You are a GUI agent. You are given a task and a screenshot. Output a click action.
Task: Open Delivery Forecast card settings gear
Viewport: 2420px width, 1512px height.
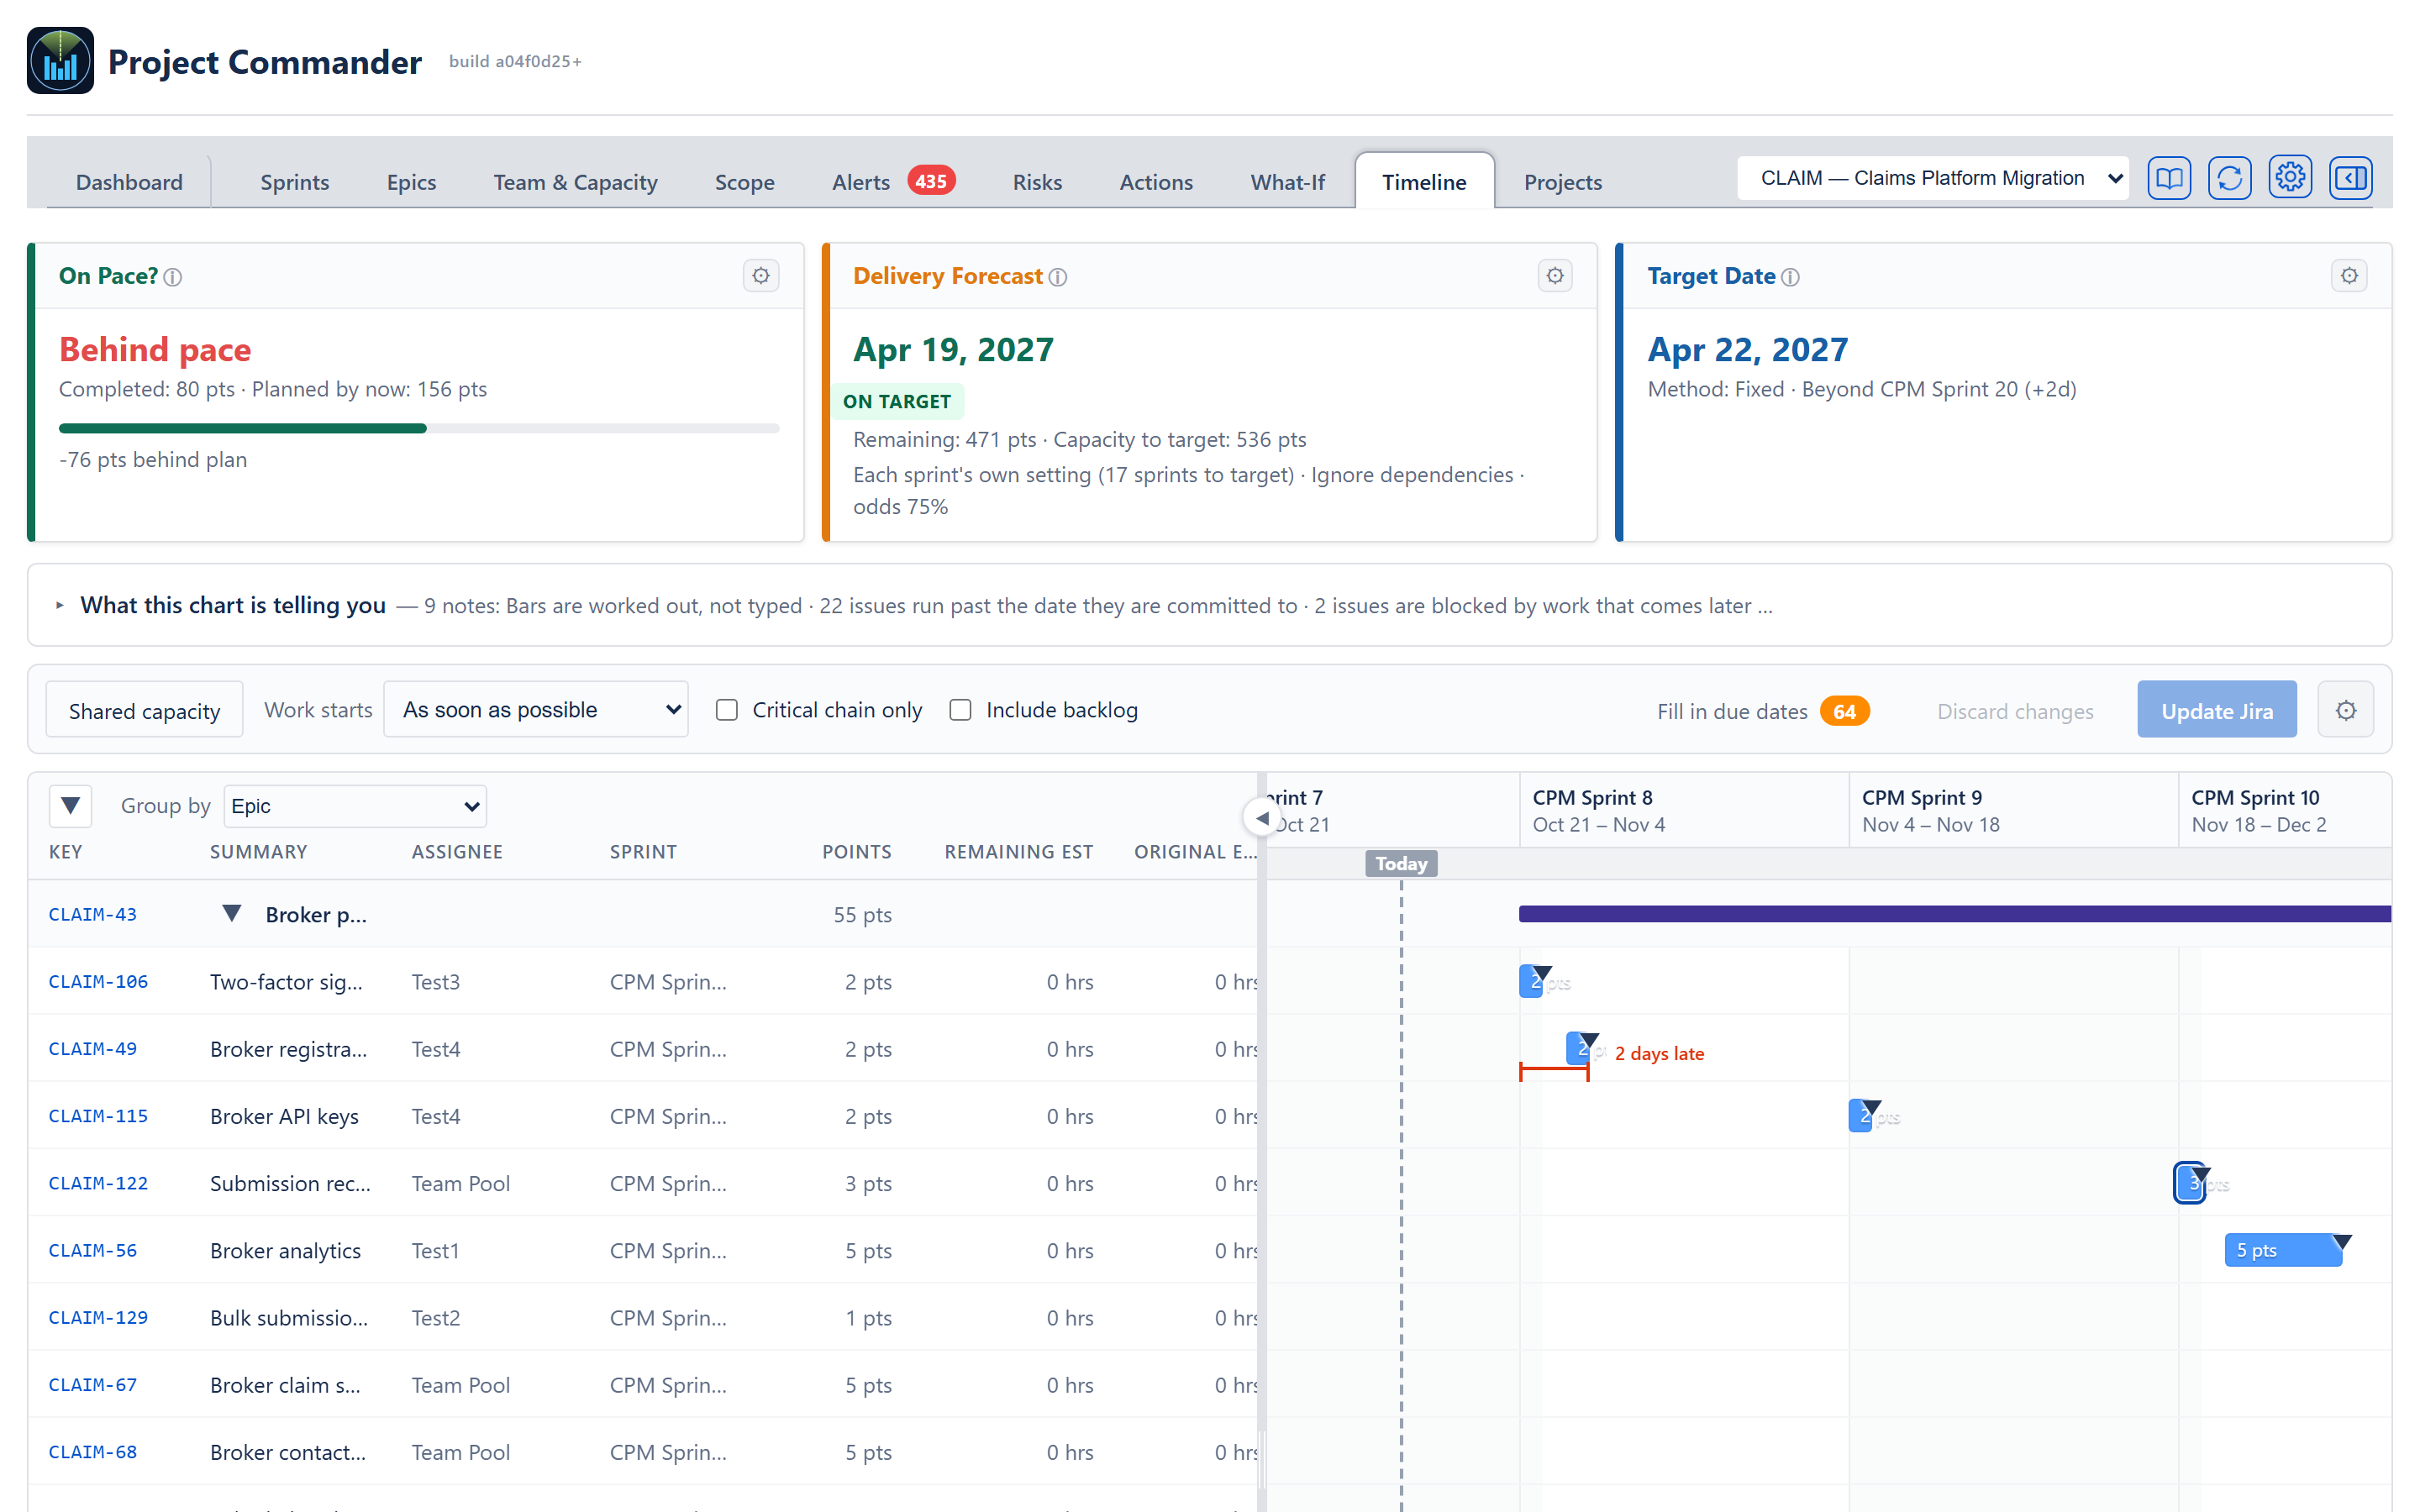pyautogui.click(x=1555, y=276)
